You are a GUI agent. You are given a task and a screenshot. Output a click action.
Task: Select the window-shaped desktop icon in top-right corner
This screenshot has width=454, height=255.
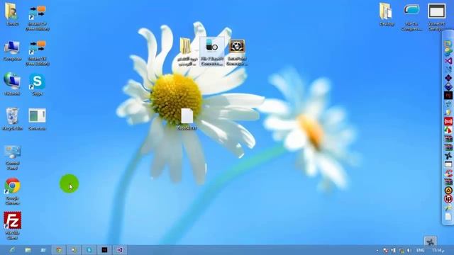pos(437,17)
